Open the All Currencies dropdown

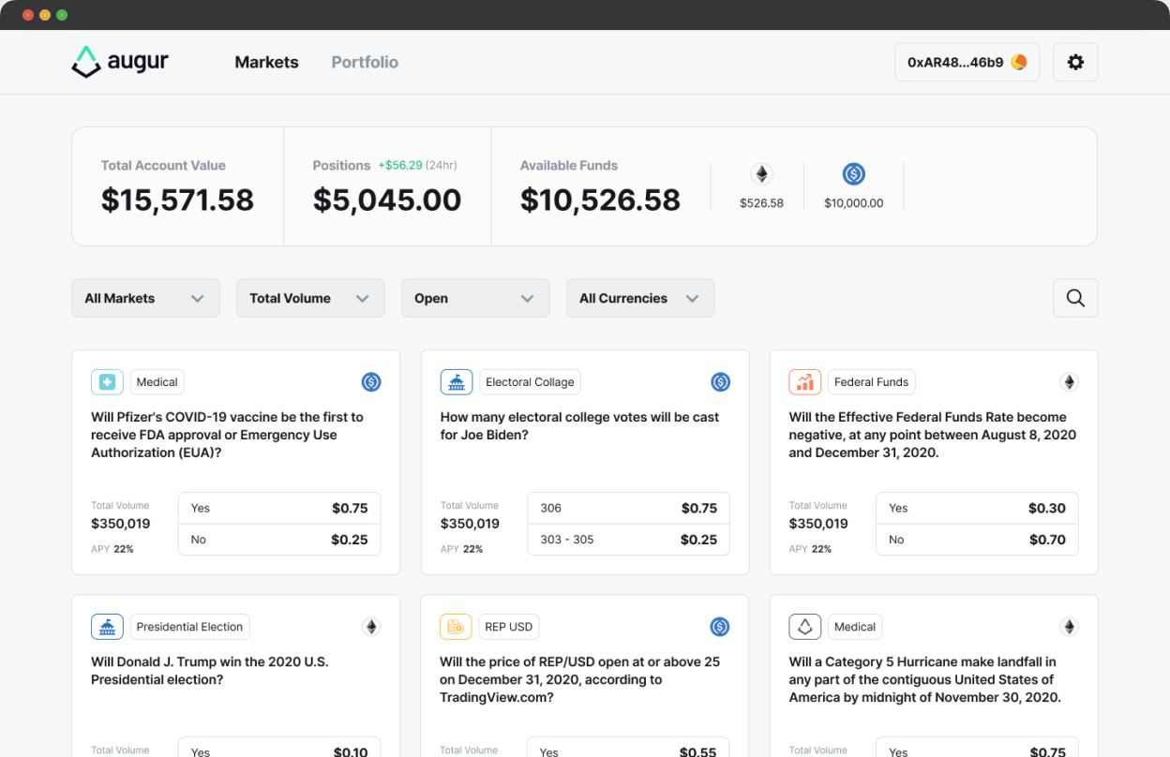click(x=640, y=298)
